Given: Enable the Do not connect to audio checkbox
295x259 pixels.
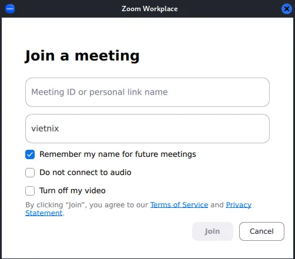Looking at the screenshot, I should [x=30, y=173].
